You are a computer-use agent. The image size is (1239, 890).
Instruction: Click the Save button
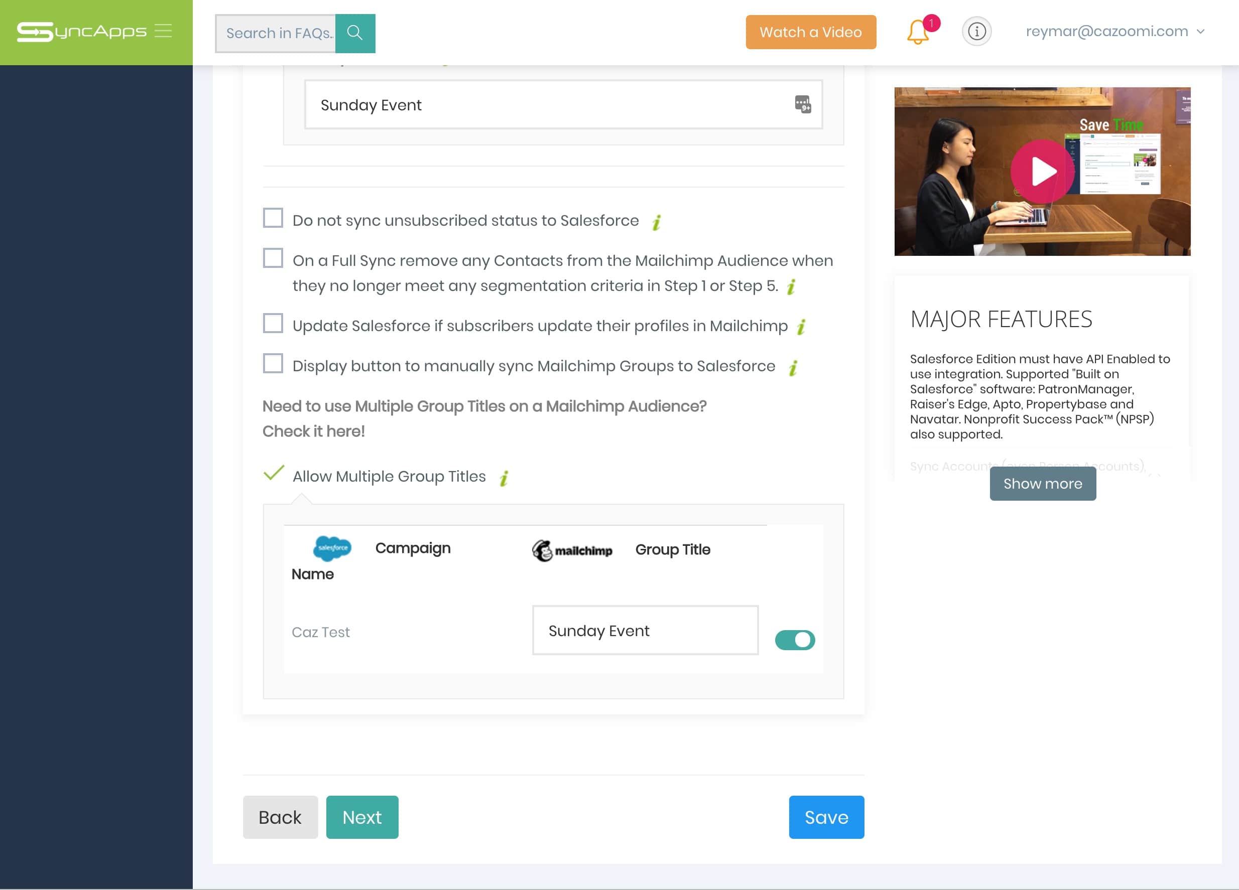pos(826,816)
